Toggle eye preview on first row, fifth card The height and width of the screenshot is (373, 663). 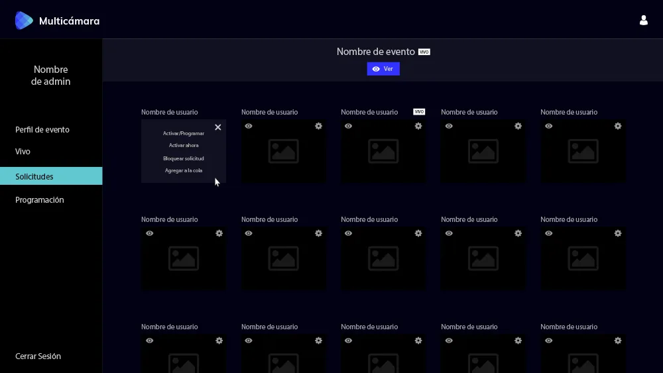(549, 126)
